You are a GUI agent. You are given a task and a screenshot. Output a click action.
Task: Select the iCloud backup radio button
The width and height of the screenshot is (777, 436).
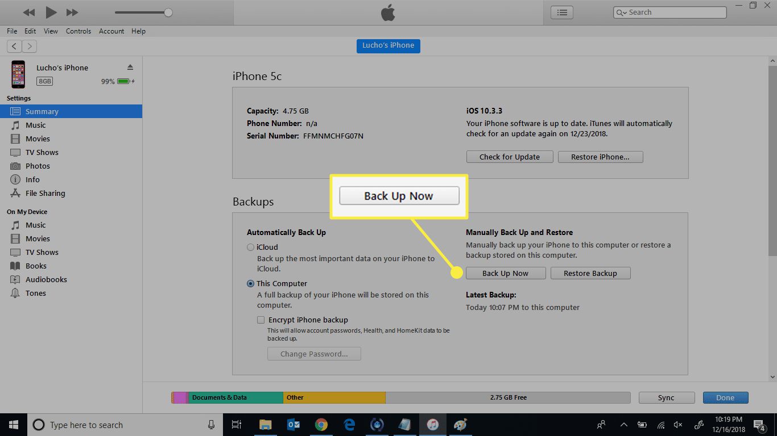tap(250, 247)
